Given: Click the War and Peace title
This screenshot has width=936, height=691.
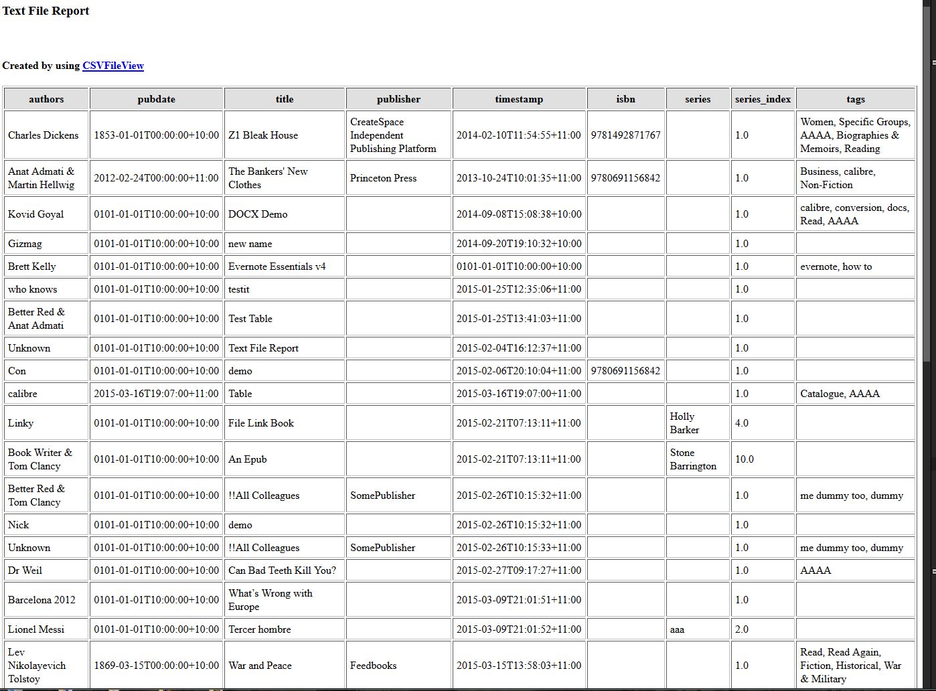Looking at the screenshot, I should point(285,666).
